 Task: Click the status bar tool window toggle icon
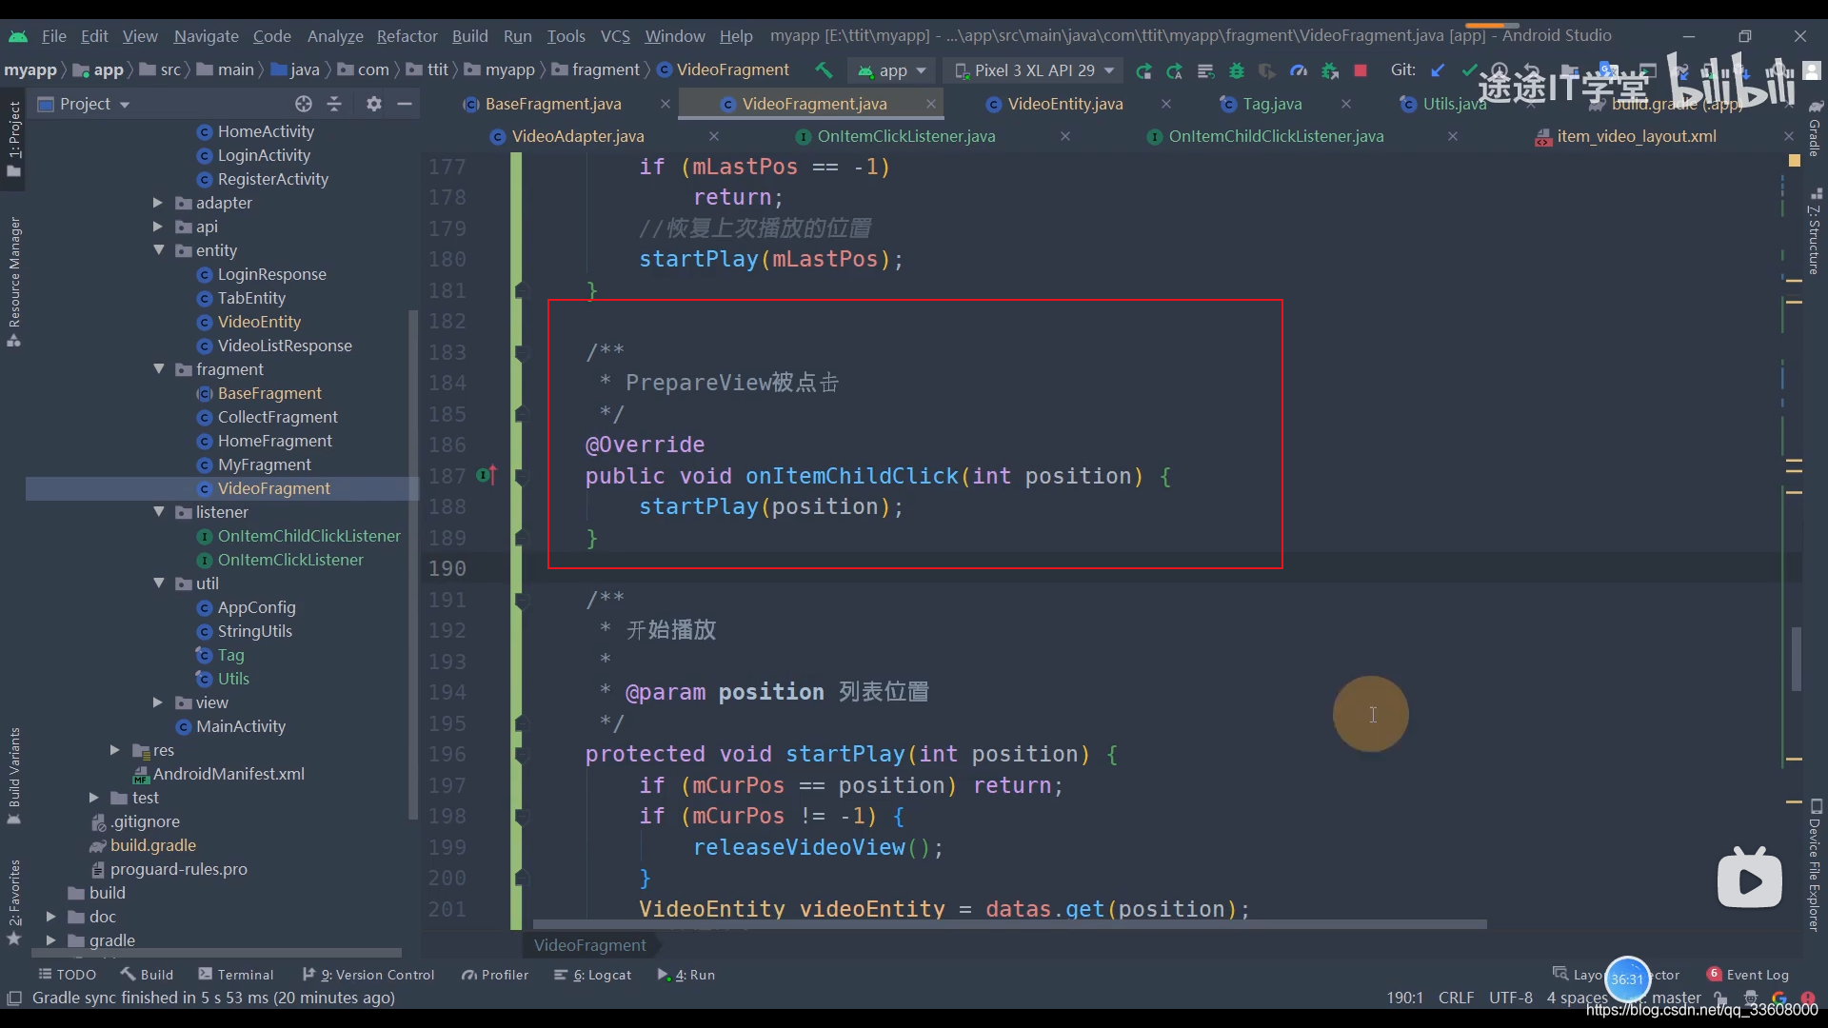click(14, 998)
